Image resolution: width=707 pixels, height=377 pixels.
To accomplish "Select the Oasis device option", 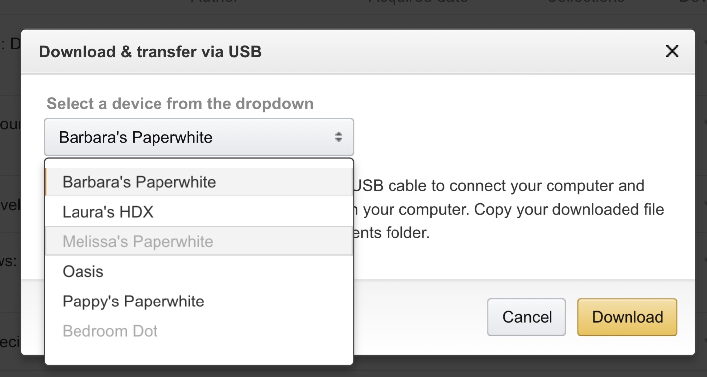I will pyautogui.click(x=83, y=272).
